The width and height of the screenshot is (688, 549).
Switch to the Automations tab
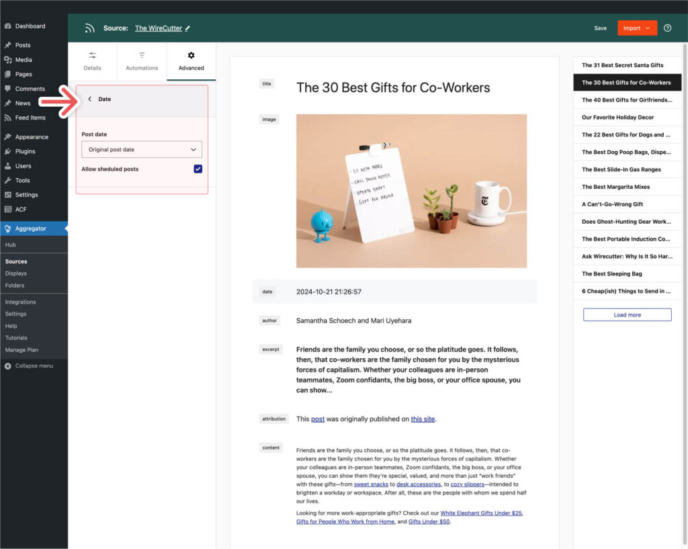tap(142, 61)
